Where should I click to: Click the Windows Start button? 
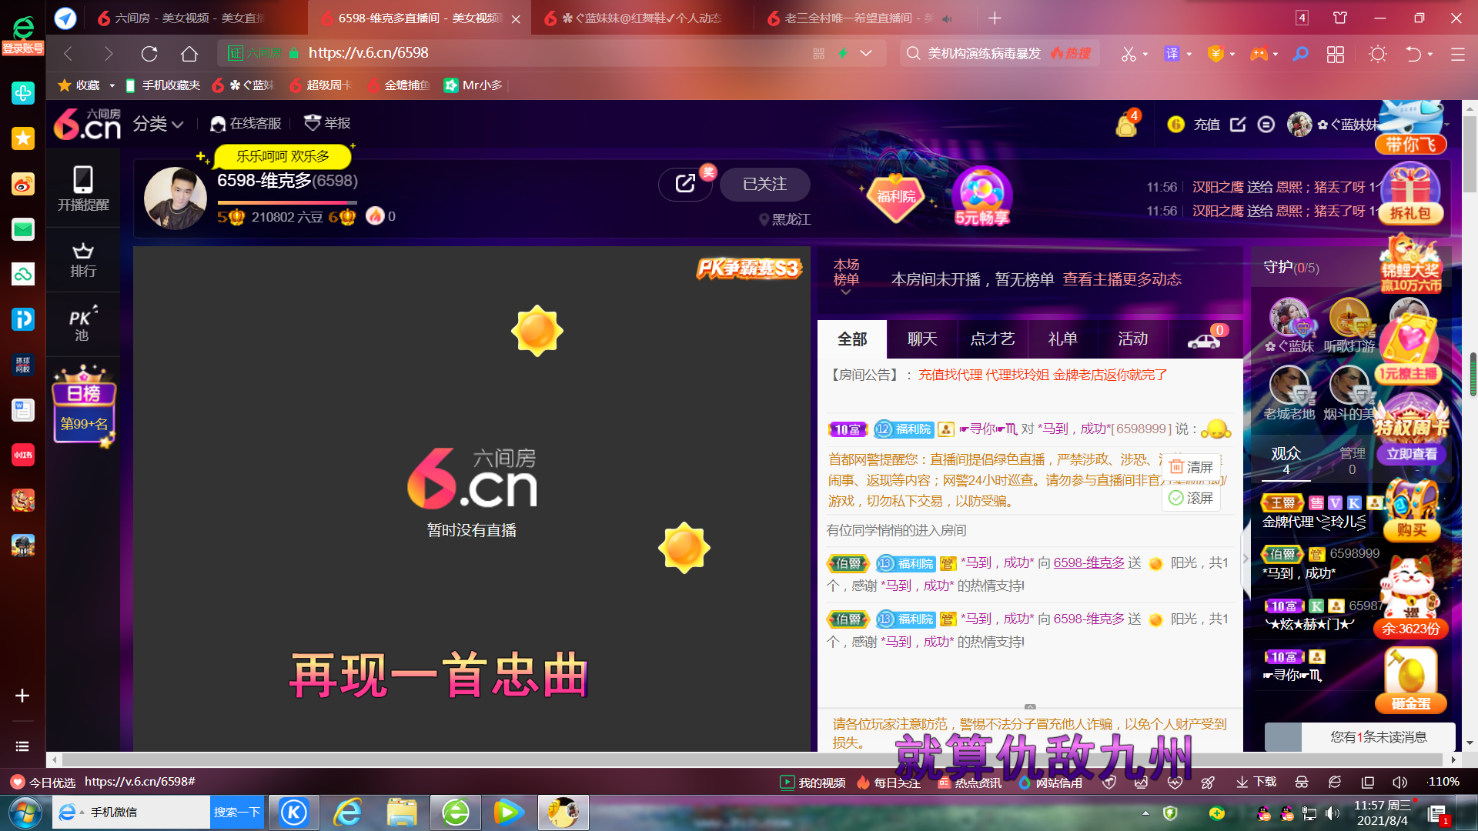click(x=25, y=813)
